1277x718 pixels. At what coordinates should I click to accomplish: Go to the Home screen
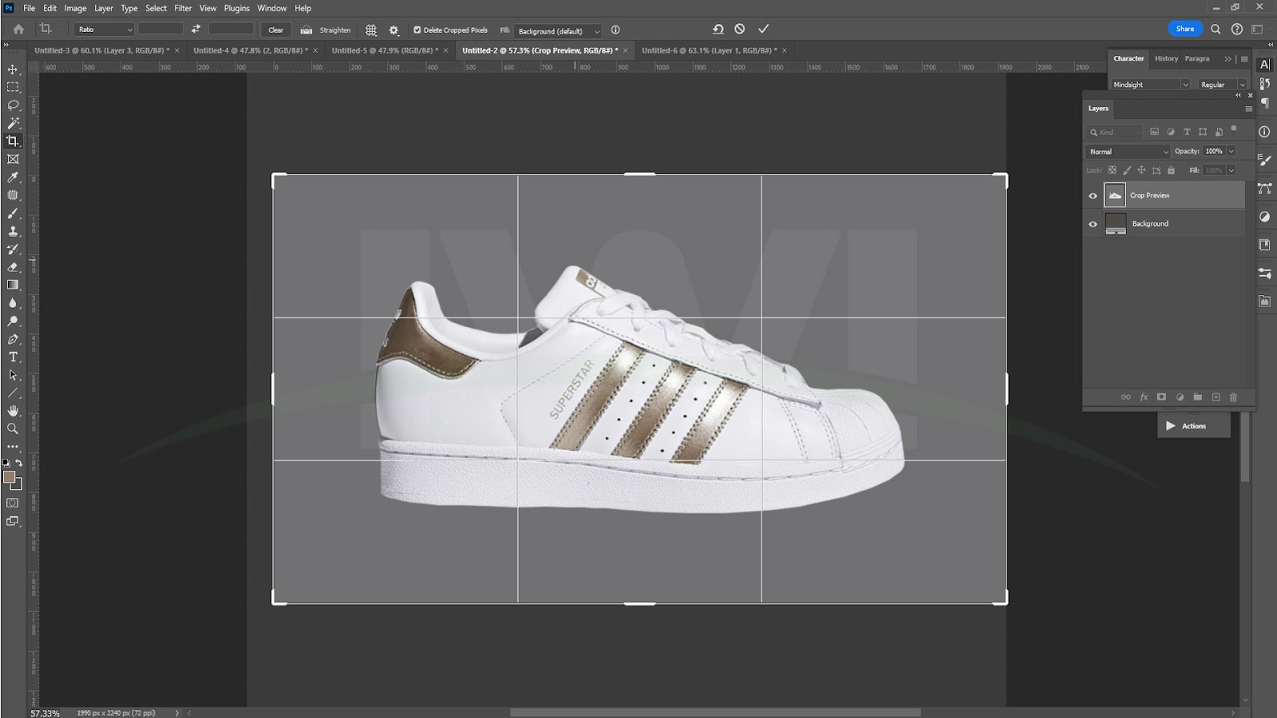point(18,30)
